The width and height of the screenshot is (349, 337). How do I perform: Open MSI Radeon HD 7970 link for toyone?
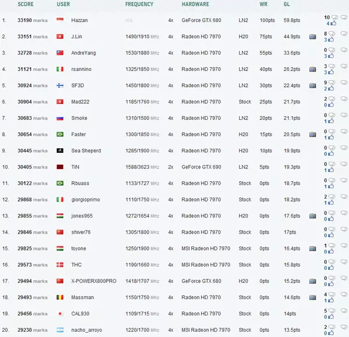pyautogui.click(x=206, y=248)
